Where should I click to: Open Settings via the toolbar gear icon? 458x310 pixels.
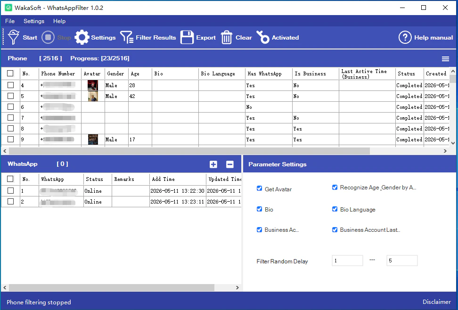click(x=82, y=37)
